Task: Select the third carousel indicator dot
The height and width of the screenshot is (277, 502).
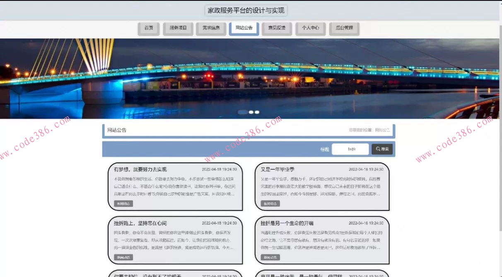Action: click(257, 112)
